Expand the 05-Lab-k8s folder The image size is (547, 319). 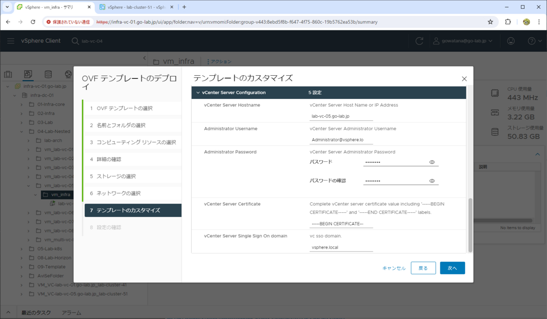click(x=21, y=249)
